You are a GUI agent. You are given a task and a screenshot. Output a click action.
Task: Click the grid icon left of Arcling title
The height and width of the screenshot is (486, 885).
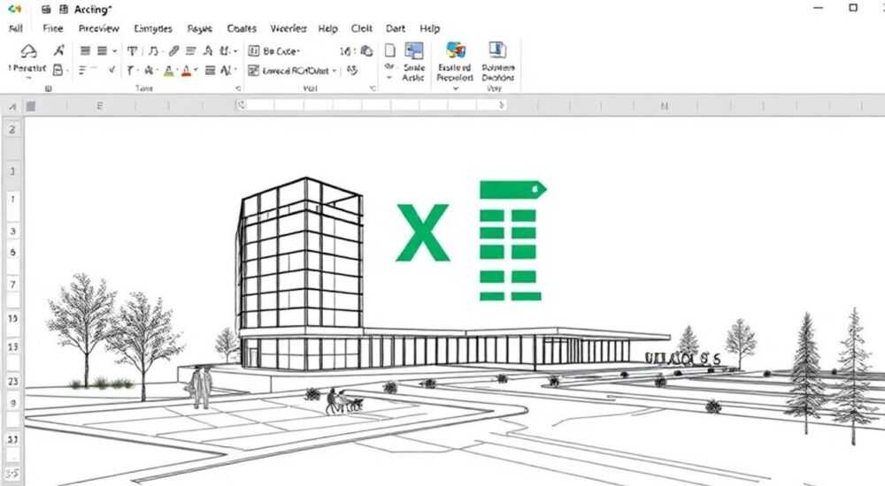point(64,10)
